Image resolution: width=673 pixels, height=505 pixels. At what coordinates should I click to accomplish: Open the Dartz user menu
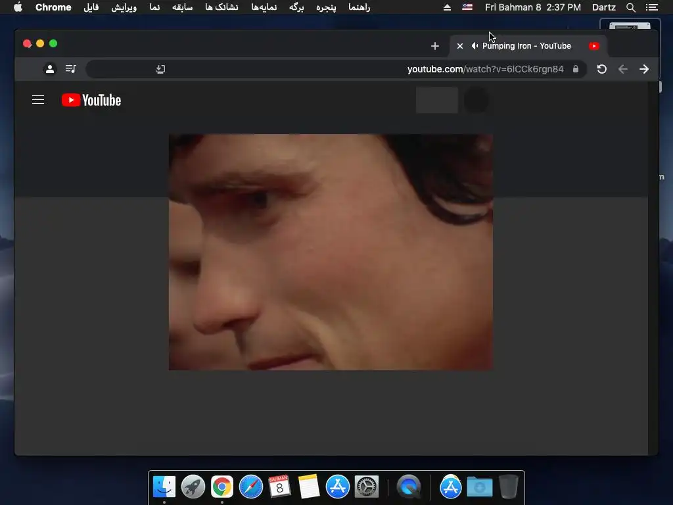click(603, 7)
